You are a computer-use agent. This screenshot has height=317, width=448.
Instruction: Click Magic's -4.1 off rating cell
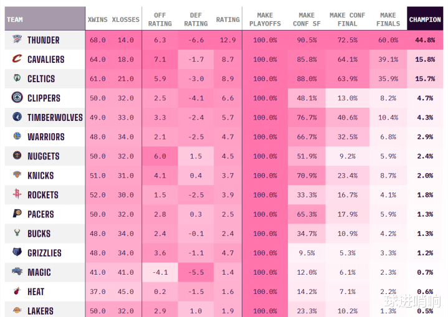click(x=160, y=272)
